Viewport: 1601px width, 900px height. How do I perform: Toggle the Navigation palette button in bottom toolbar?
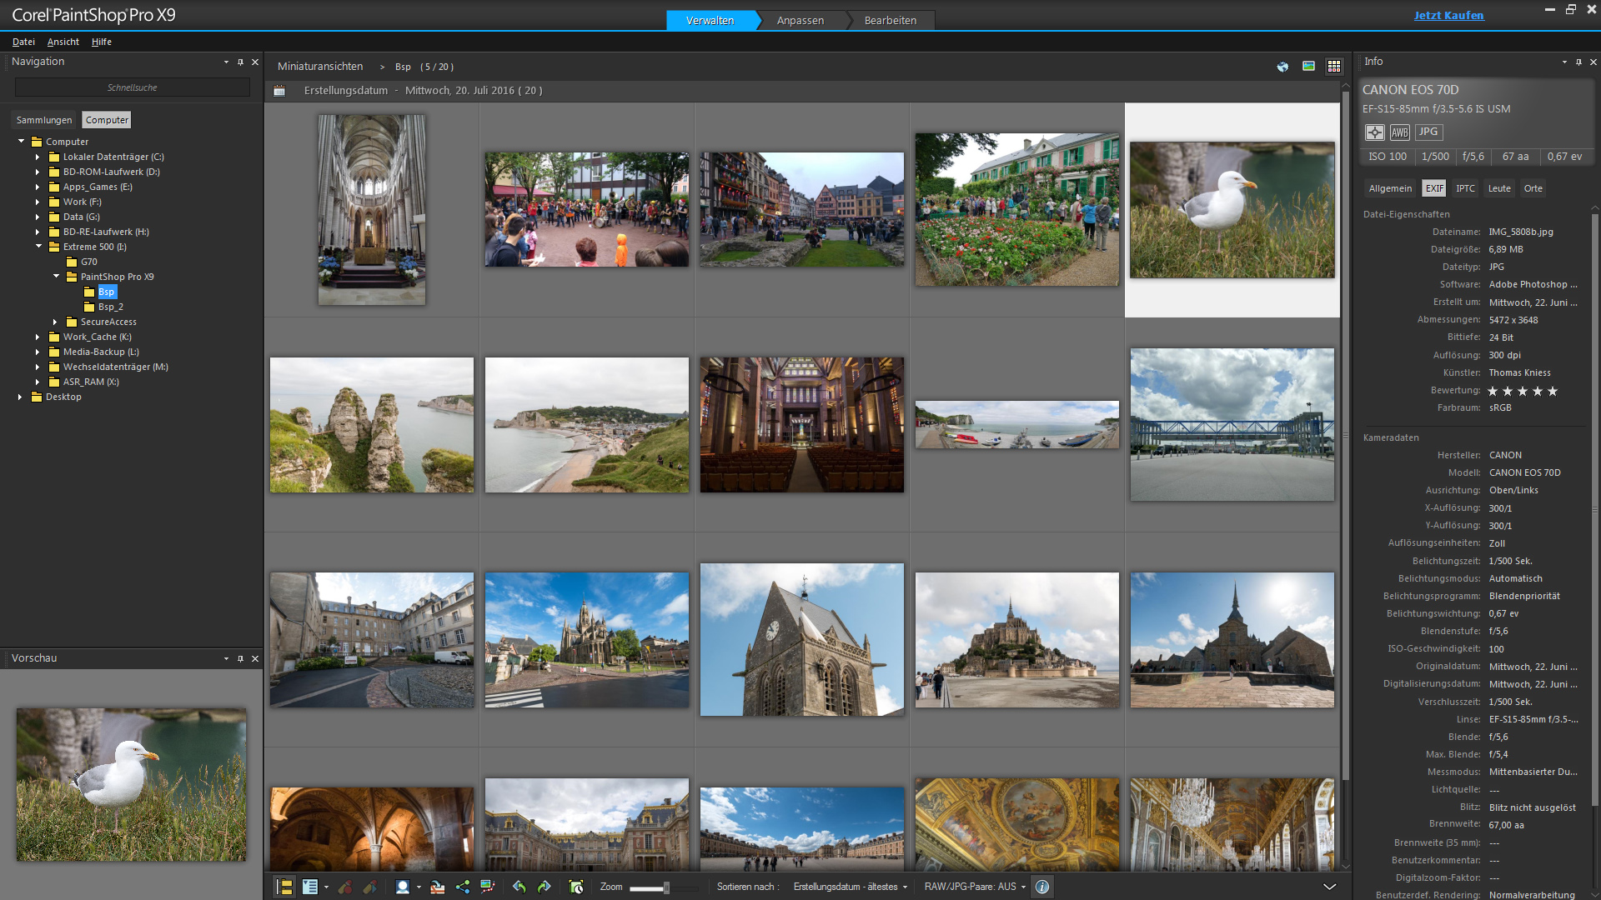click(284, 887)
